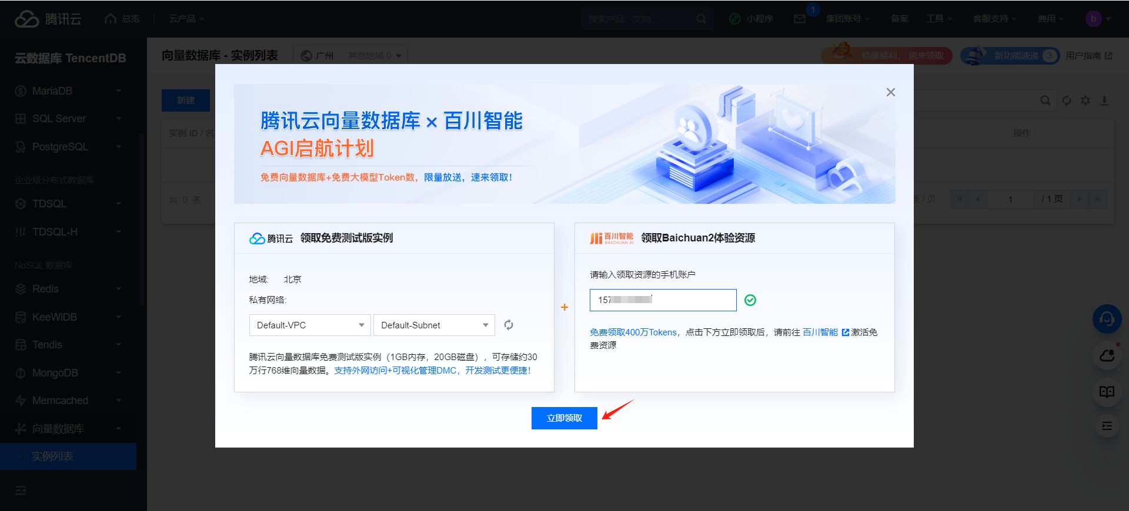1129x511 pixels.
Task: Open 小程序 from the top bar
Action: click(x=751, y=19)
